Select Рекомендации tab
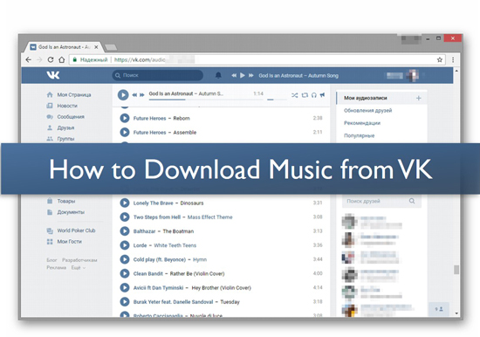The image size is (480, 337). [362, 123]
